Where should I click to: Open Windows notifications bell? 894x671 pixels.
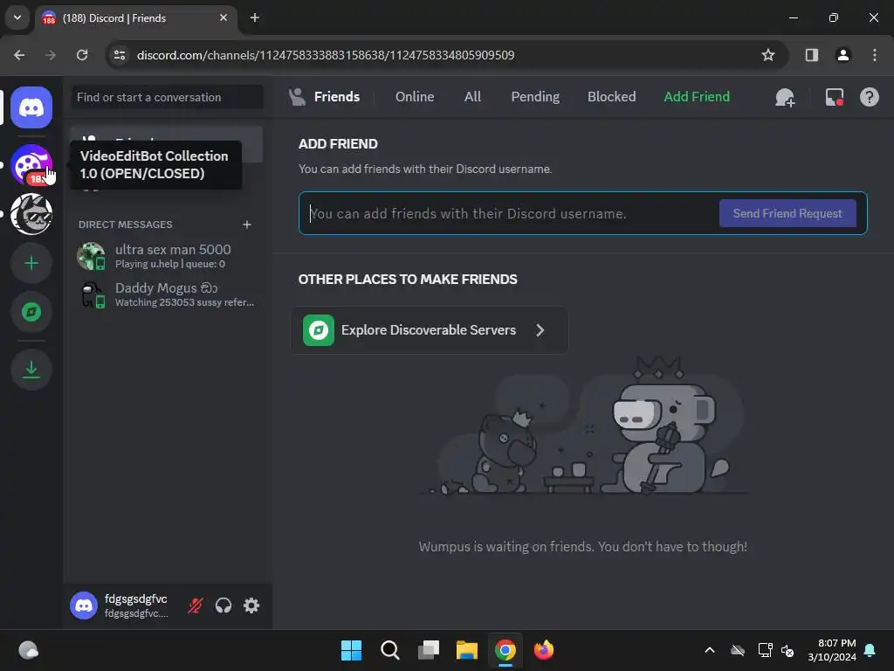click(870, 650)
